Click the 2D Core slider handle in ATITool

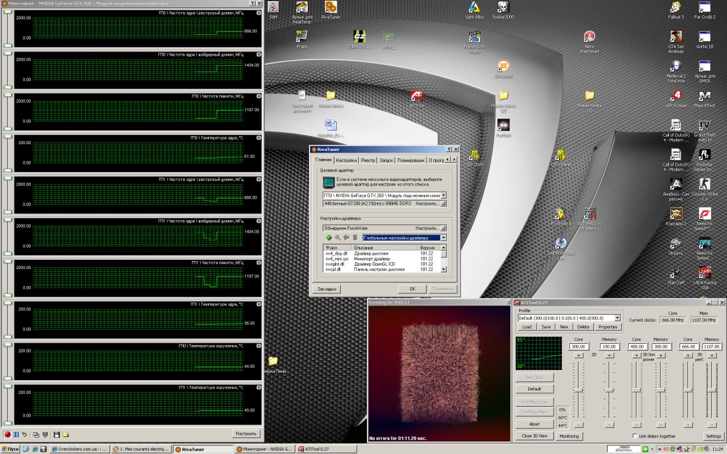(578, 390)
